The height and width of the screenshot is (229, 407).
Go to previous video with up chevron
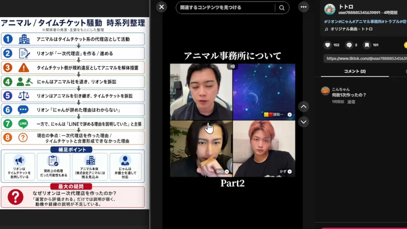(x=304, y=107)
